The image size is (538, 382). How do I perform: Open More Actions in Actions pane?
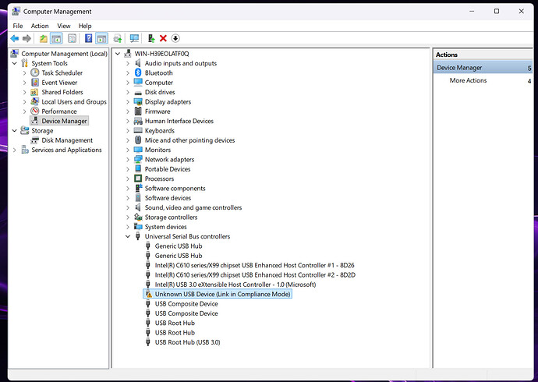point(468,80)
